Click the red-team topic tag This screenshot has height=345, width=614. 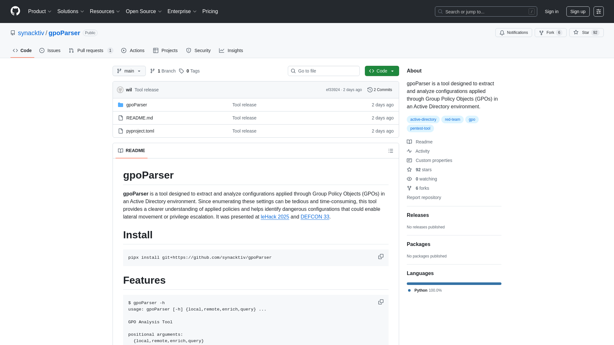(452, 119)
